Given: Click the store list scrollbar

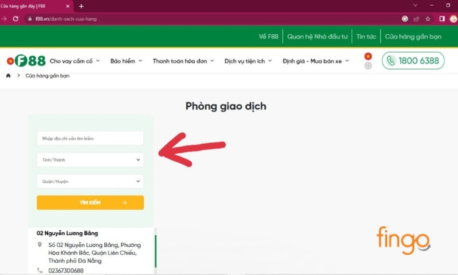Looking at the screenshot, I should [x=155, y=251].
